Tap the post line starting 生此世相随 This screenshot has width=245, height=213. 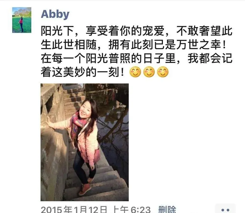[x=134, y=45]
